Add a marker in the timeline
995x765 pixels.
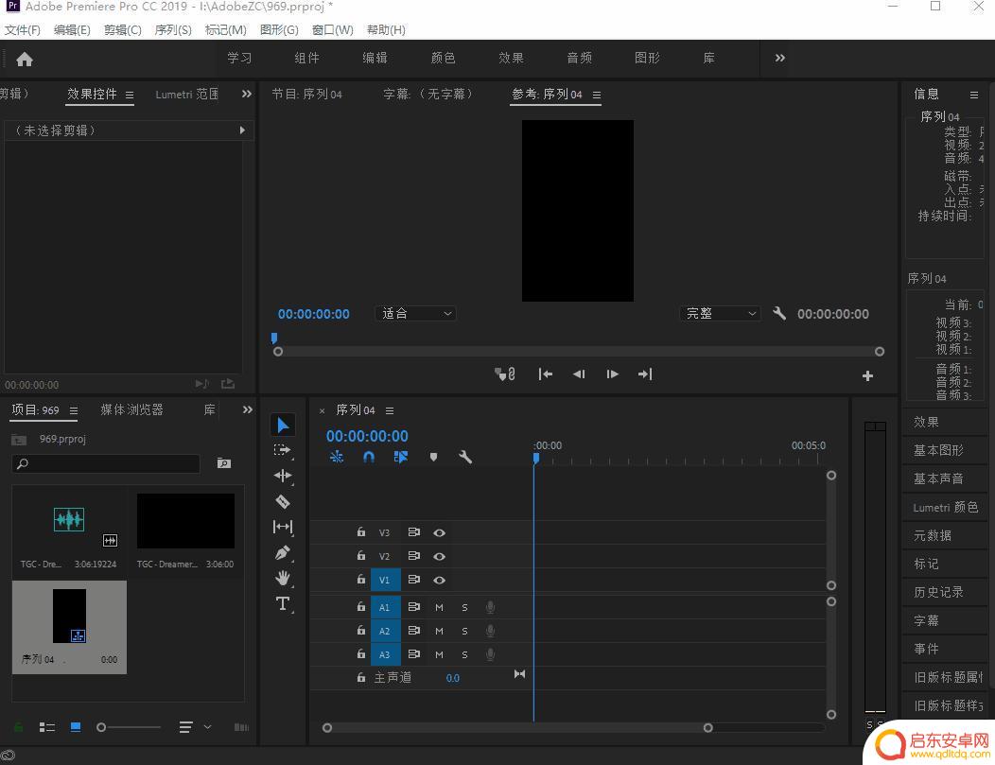[x=433, y=457]
